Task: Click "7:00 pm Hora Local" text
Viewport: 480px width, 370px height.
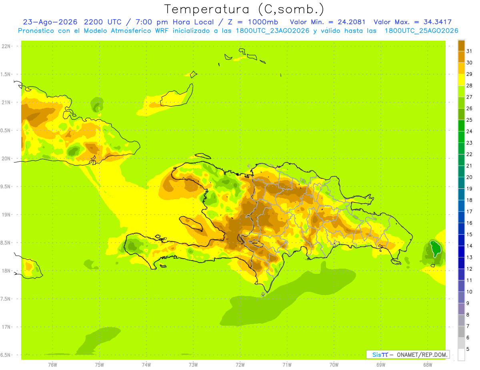Action: (x=175, y=22)
